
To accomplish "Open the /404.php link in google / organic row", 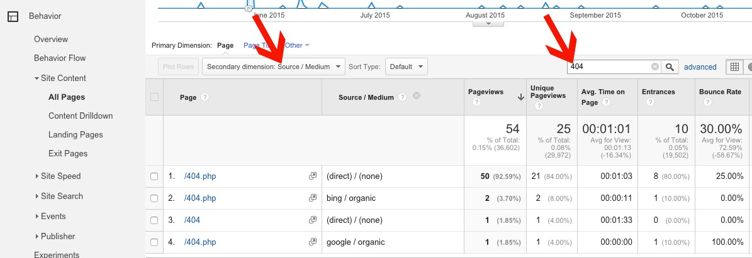I will 200,242.
